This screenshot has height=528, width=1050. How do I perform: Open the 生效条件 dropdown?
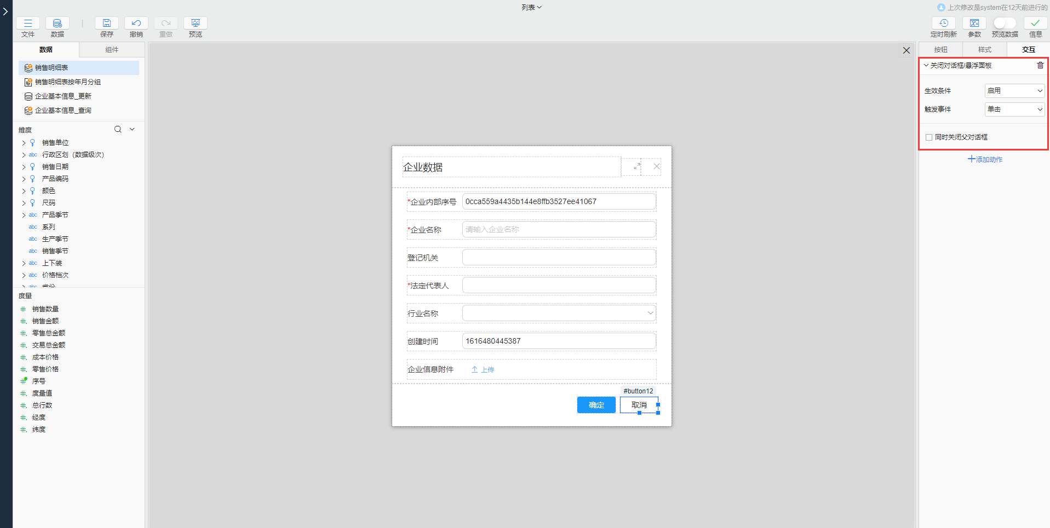1014,91
